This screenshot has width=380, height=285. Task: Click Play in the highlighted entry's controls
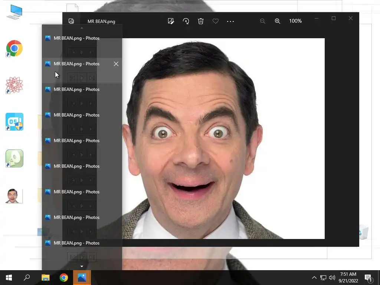(82, 78)
